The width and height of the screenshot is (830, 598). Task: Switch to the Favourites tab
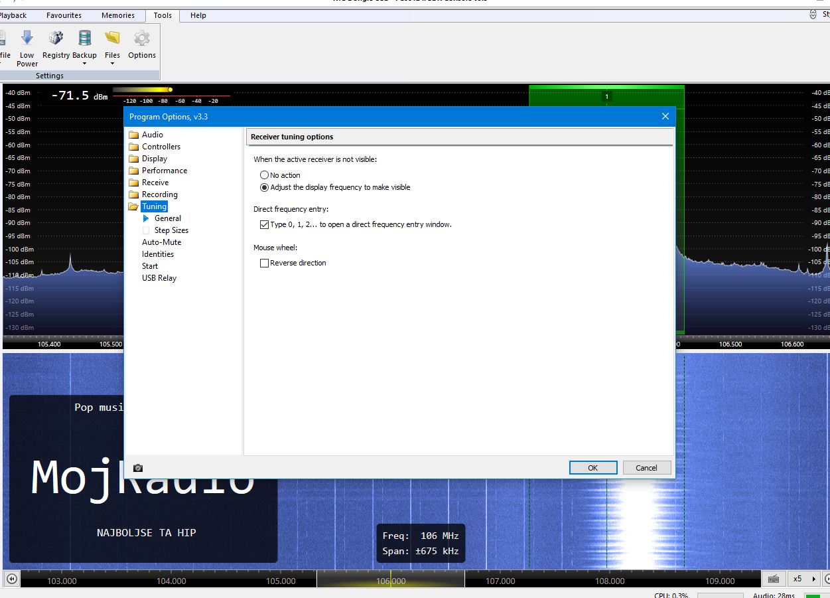(64, 15)
